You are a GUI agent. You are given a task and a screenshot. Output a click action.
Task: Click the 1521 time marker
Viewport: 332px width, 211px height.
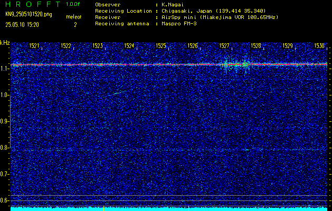tap(34, 46)
